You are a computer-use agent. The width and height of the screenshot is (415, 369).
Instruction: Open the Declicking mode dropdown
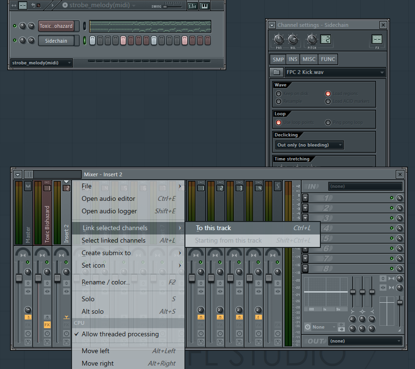point(310,145)
